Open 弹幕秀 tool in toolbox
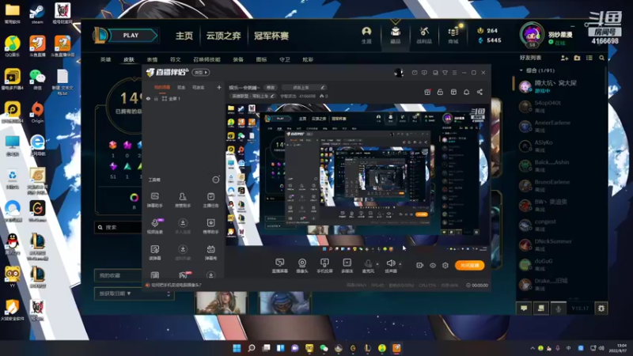This screenshot has height=356, width=633. coord(210,252)
